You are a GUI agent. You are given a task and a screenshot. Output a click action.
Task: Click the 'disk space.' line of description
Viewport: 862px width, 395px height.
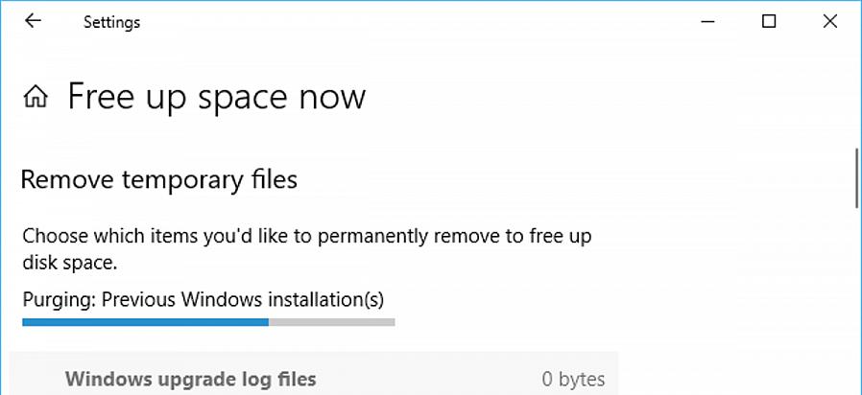pyautogui.click(x=70, y=263)
